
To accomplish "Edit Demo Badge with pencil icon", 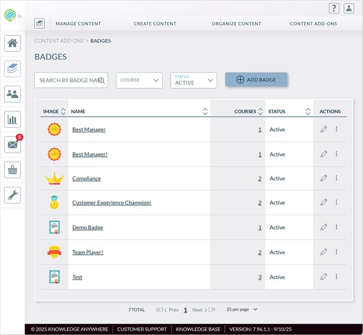I will click(323, 227).
